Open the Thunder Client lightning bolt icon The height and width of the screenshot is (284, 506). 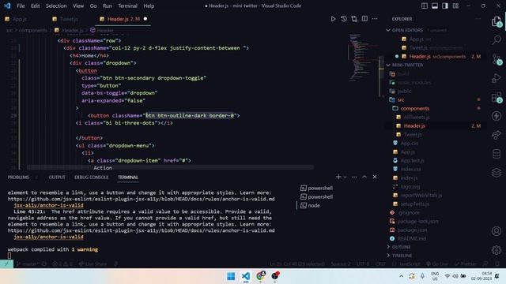(x=497, y=116)
